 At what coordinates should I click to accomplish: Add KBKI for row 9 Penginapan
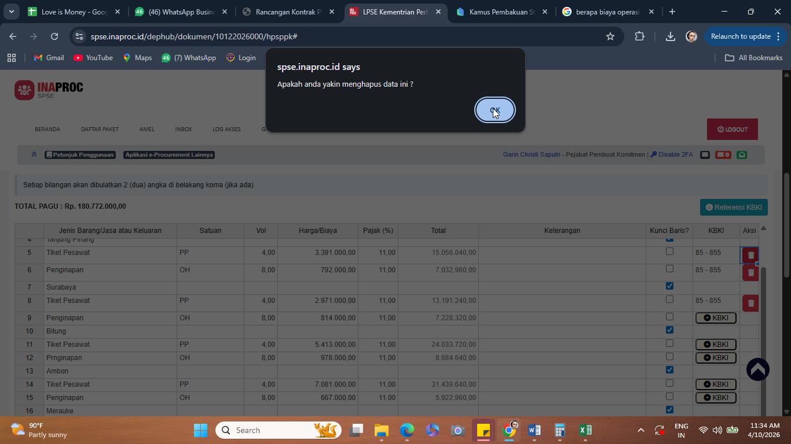(716, 318)
